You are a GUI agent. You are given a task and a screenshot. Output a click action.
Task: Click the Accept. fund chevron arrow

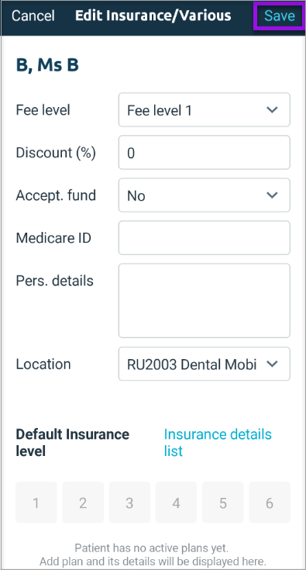click(x=272, y=195)
